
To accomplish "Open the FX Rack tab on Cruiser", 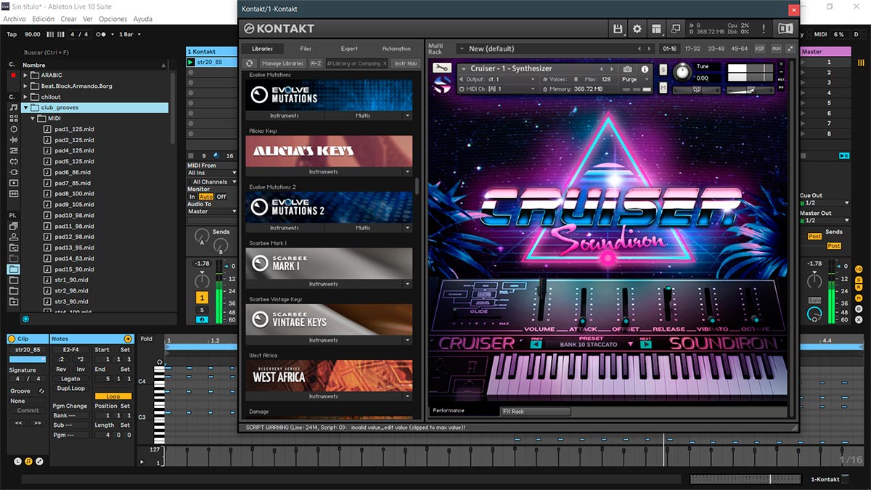I will 535,412.
